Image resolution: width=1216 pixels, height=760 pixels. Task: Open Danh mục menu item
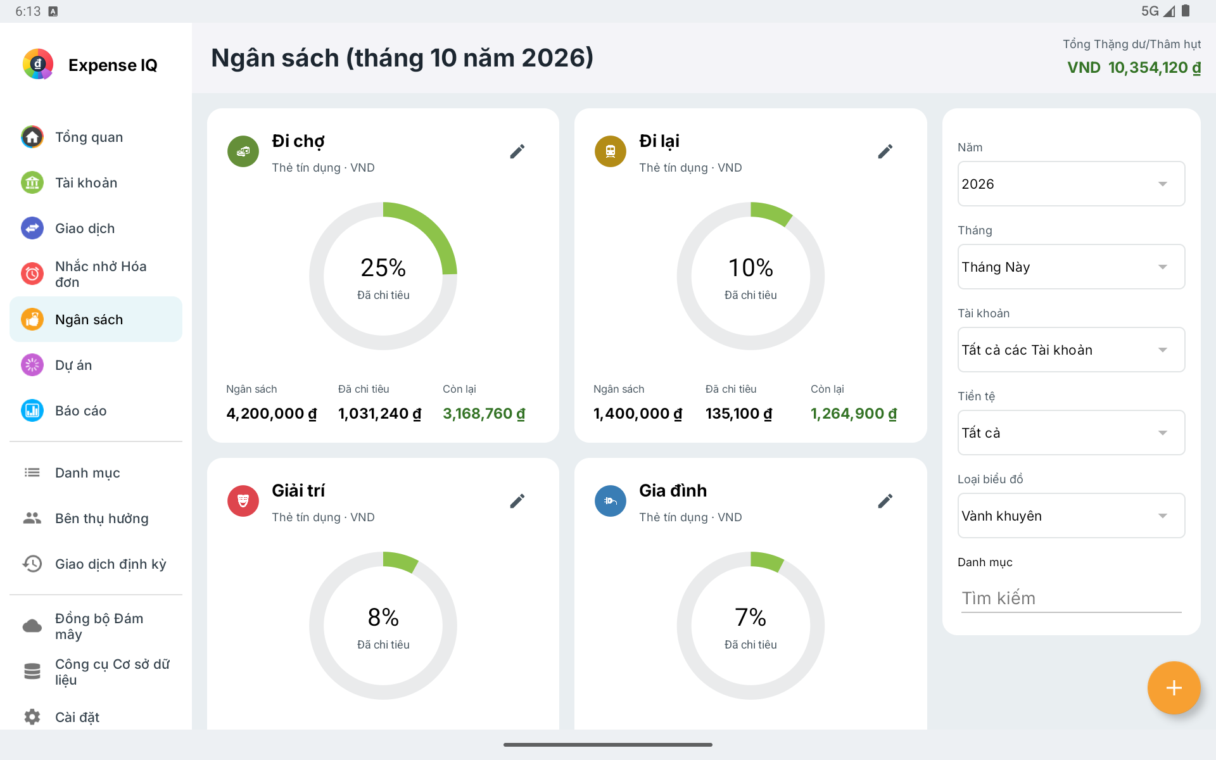click(96, 472)
